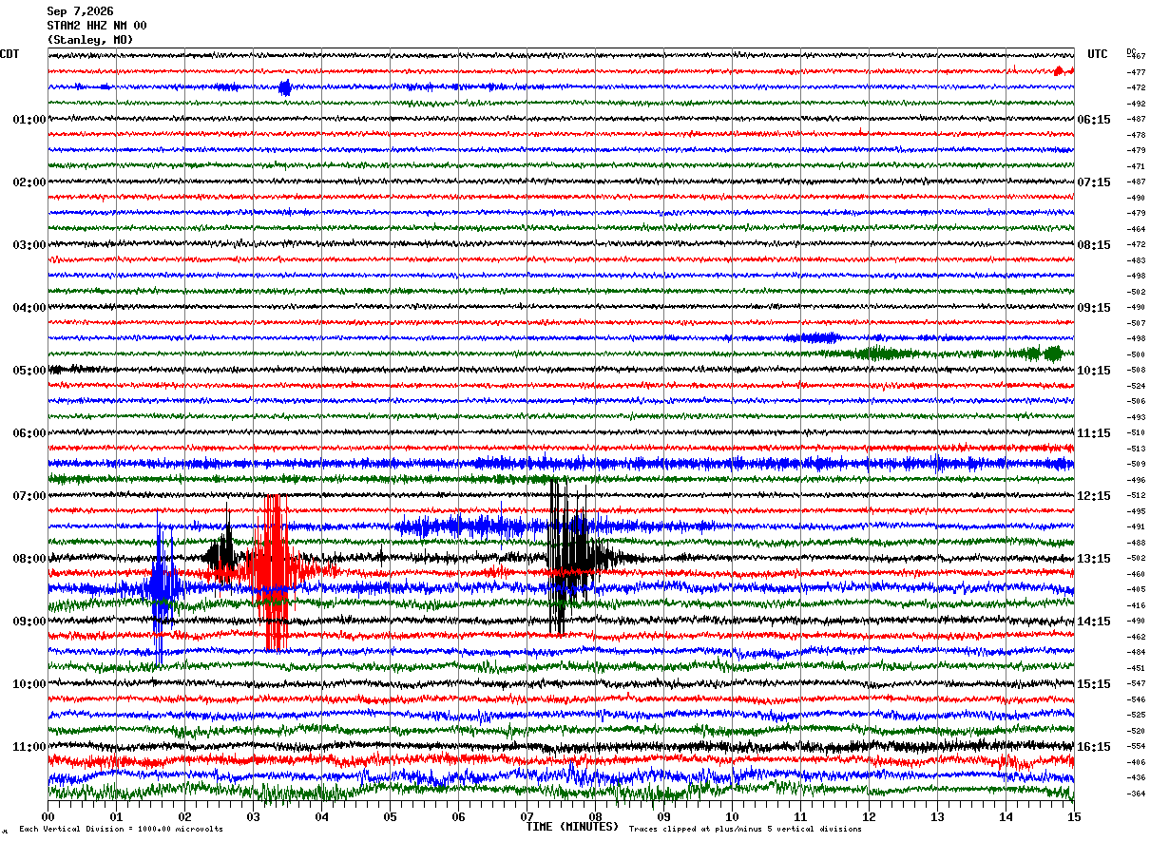Select the 01:00 CDT time label
The height and width of the screenshot is (842, 1150).
[29, 120]
